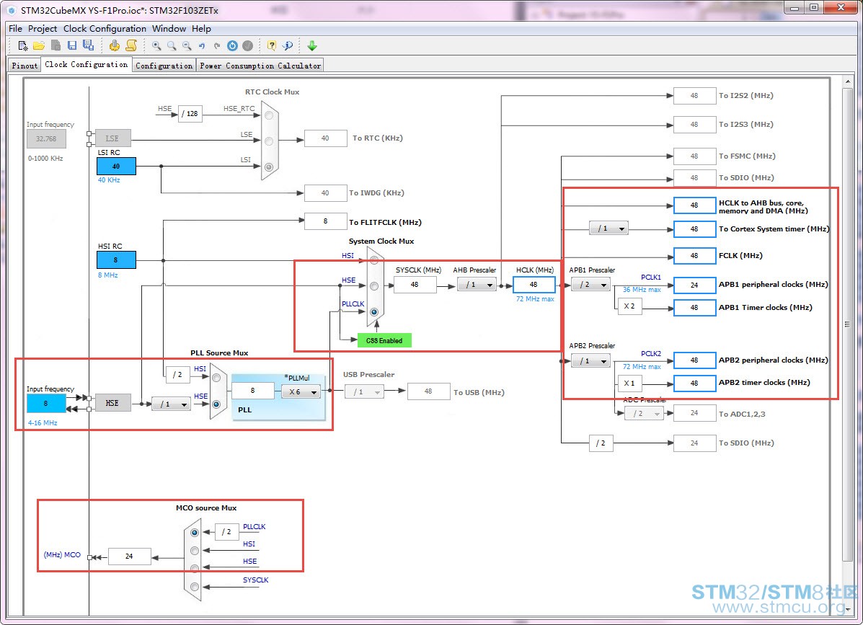Image resolution: width=863 pixels, height=625 pixels.
Task: Zoom out with the minus magnifier icon
Action: (187, 45)
